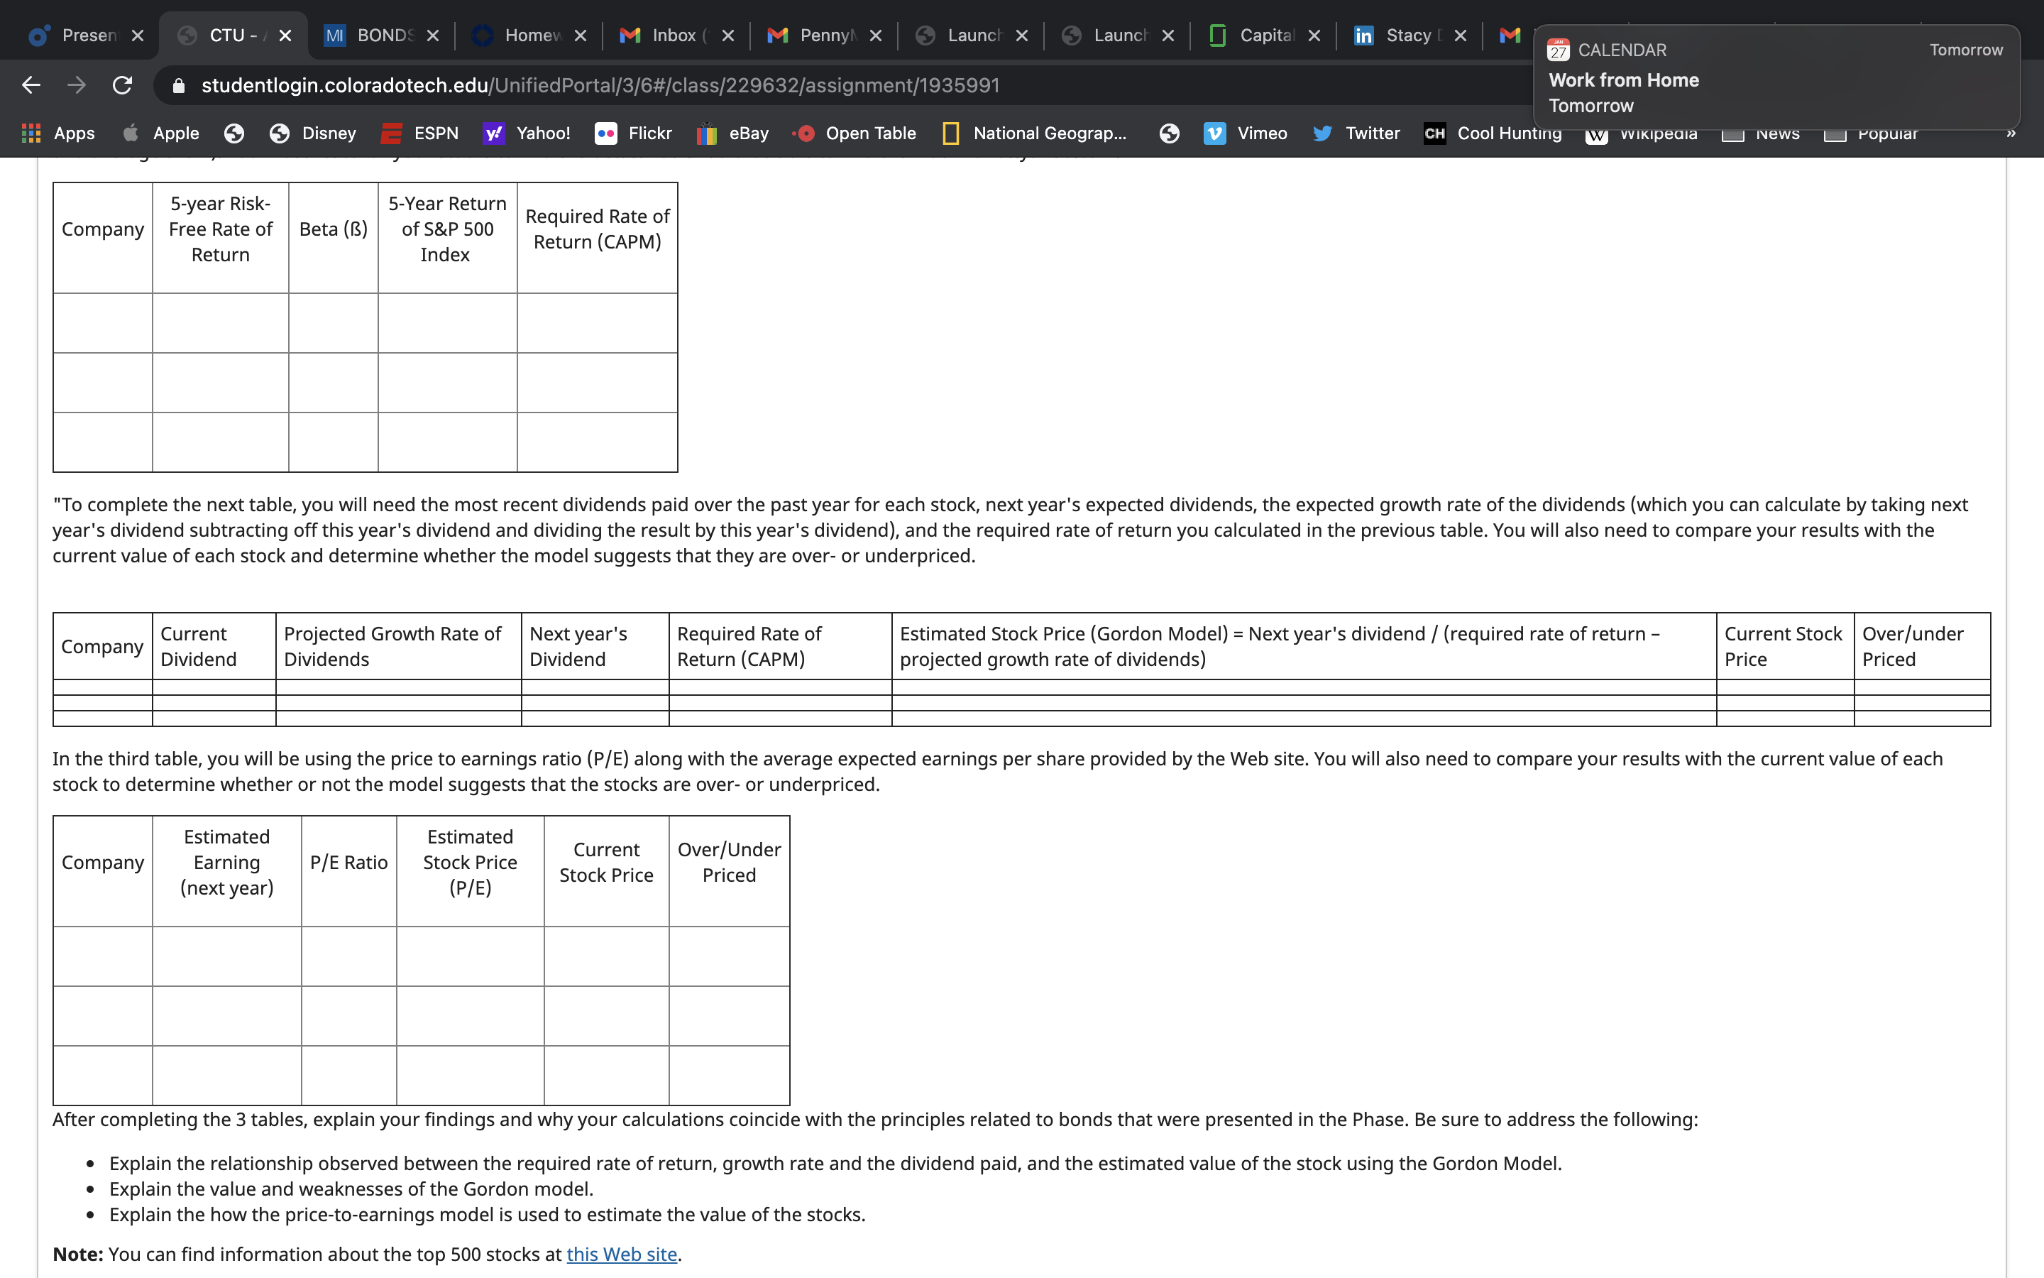
Task: Reload the page with the refresh icon
Action: [x=123, y=85]
